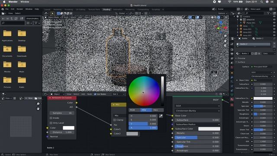The width and height of the screenshot is (277, 156).
Task: Click the H hue field in picker
Action: pos(143,116)
